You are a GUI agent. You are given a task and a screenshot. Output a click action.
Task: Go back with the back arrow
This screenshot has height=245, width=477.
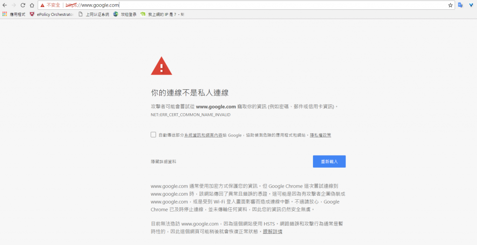tap(5, 5)
